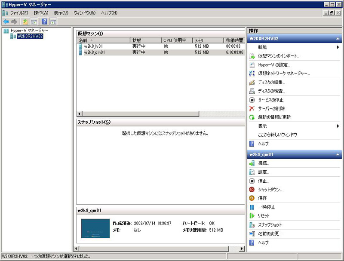Screen dimensions: 344x261
Task: Click Hyper-V の設定... link
Action: coord(274,65)
